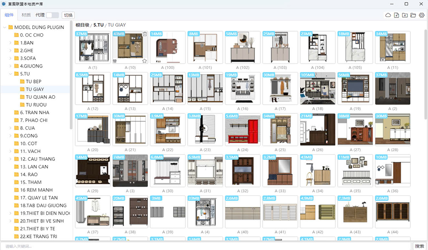Collapse the 5.TU folder tree
The height and width of the screenshot is (250, 428).
11,74
